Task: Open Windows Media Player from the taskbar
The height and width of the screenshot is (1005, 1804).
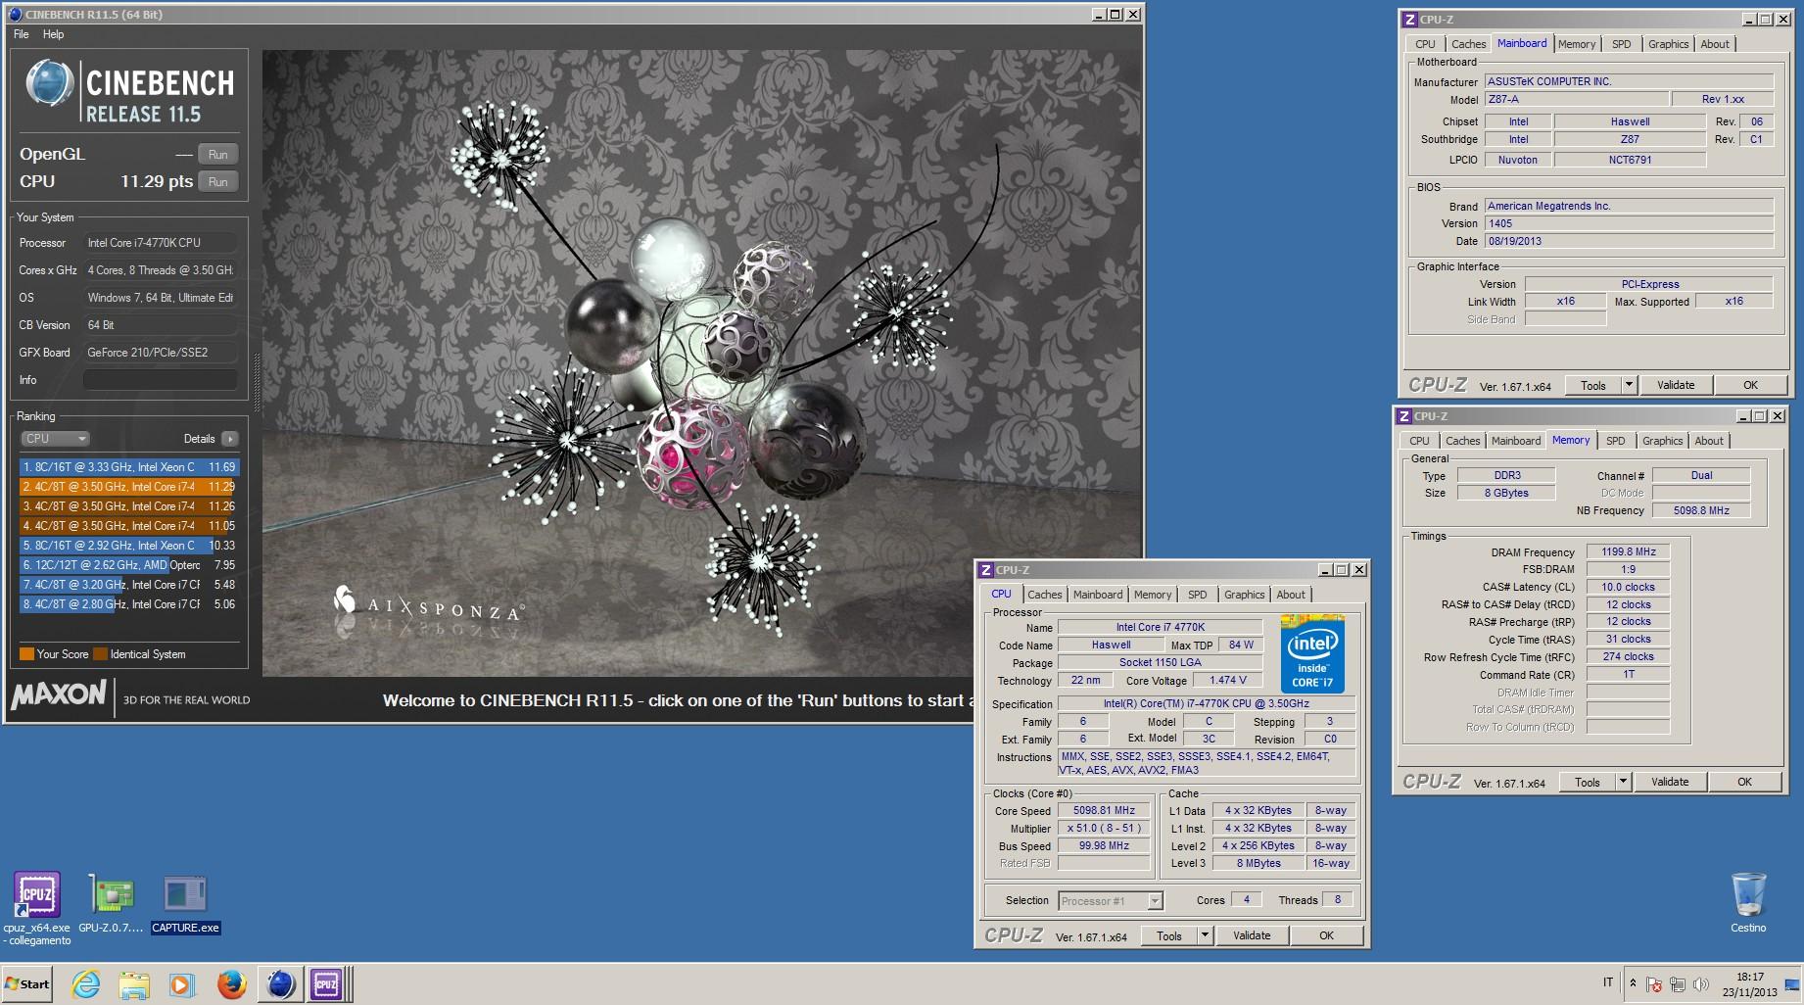Action: point(182,983)
